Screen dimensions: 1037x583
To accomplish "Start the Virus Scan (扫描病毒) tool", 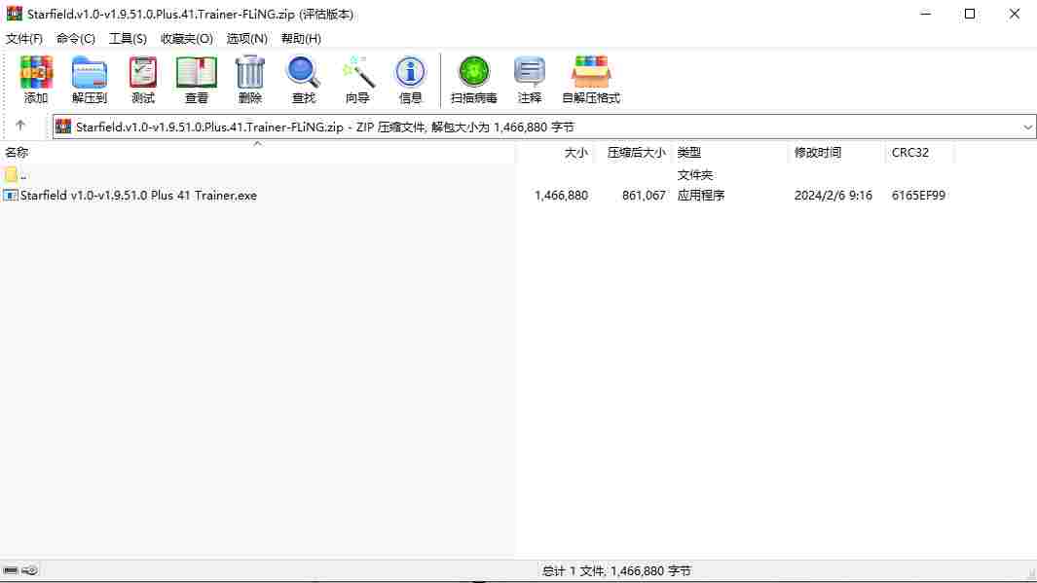I will click(473, 79).
